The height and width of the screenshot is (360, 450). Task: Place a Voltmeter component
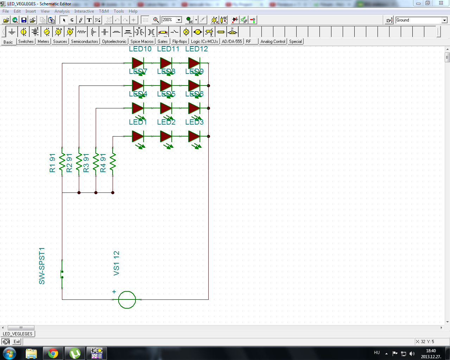point(58,32)
